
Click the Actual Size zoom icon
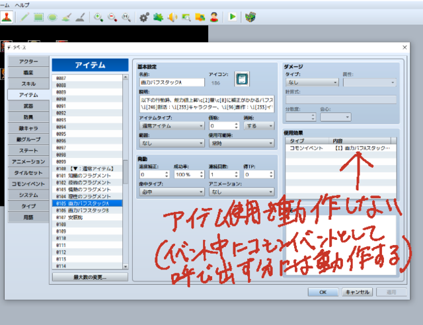126,17
